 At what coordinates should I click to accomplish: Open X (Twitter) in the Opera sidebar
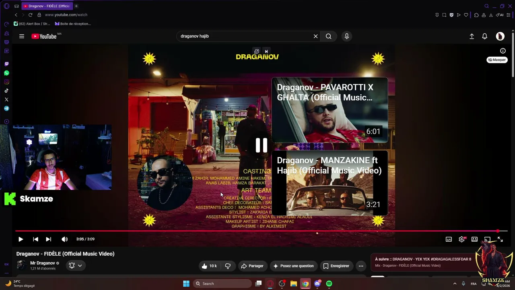click(x=6, y=99)
